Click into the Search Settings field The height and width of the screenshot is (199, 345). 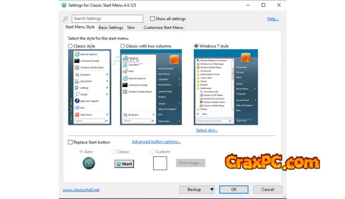107,19
